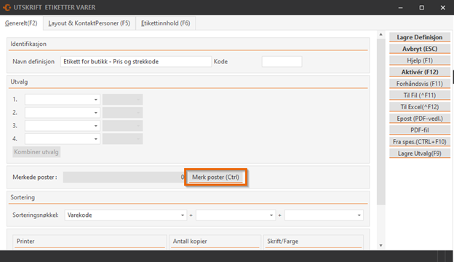Click the PDF-fil button
The width and height of the screenshot is (454, 262).
(x=420, y=130)
